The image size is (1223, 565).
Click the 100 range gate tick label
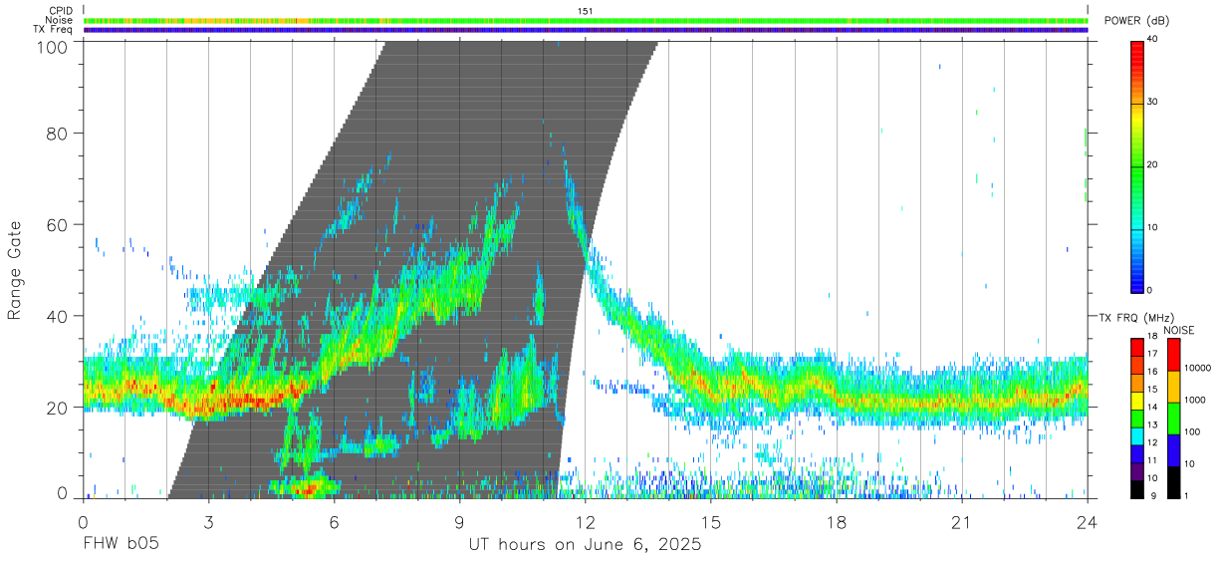coord(53,46)
